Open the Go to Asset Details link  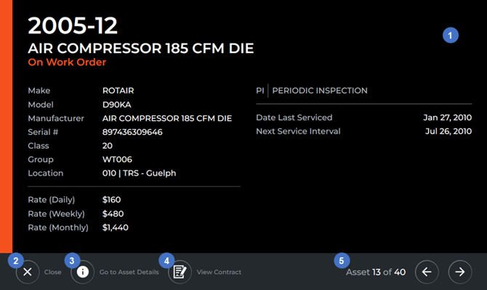click(x=129, y=273)
